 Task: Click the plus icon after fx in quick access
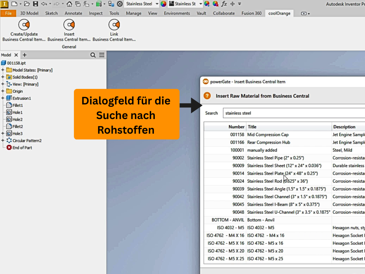point(232,4)
